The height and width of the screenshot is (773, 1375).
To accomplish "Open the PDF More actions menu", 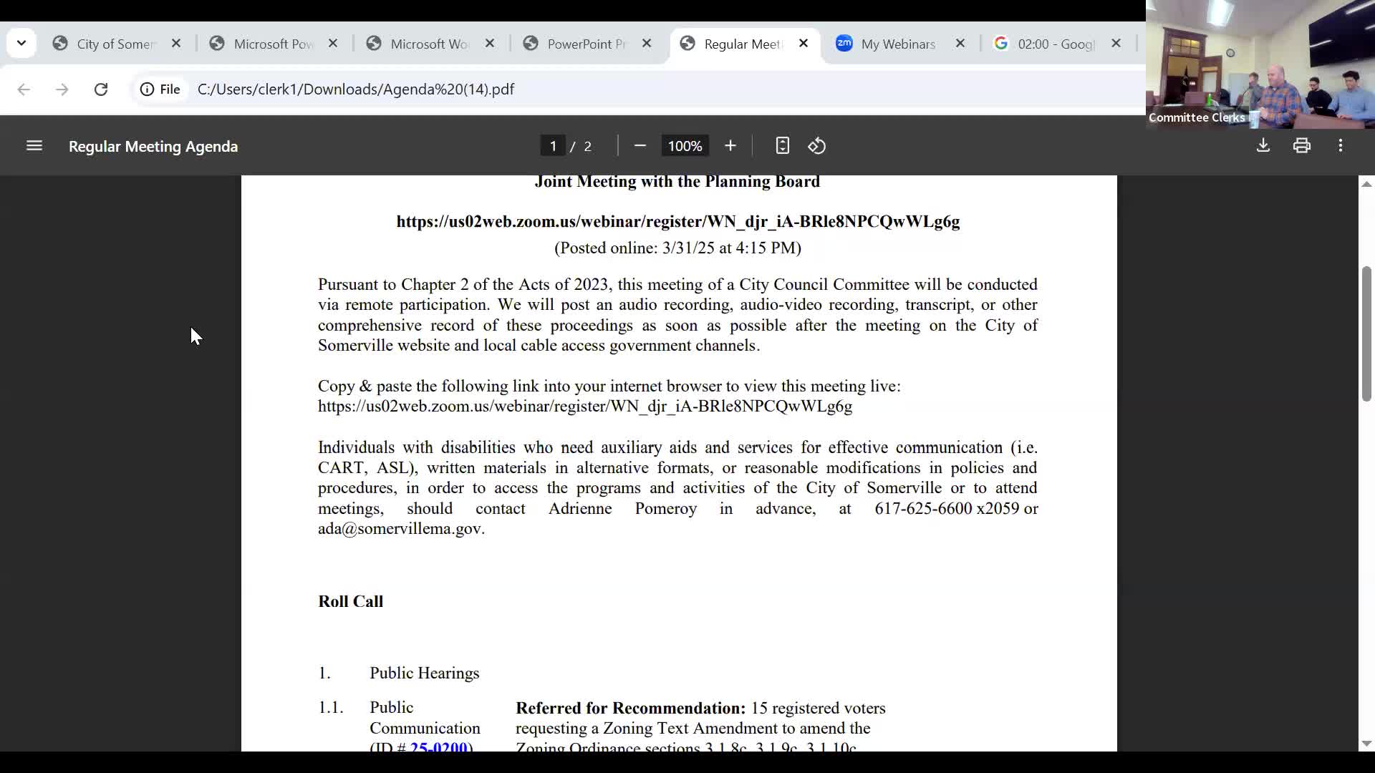I will pyautogui.click(x=1341, y=146).
